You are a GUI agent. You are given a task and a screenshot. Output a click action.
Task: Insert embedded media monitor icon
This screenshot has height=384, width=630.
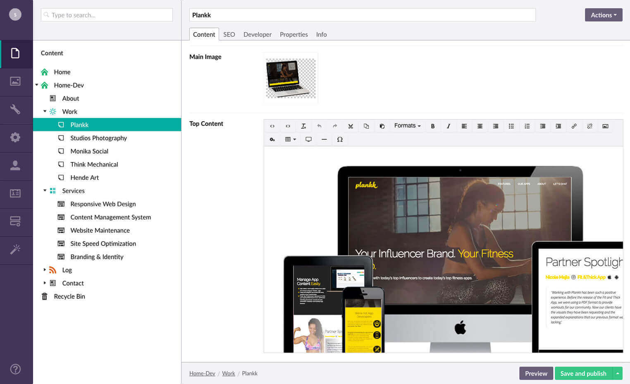coord(308,139)
